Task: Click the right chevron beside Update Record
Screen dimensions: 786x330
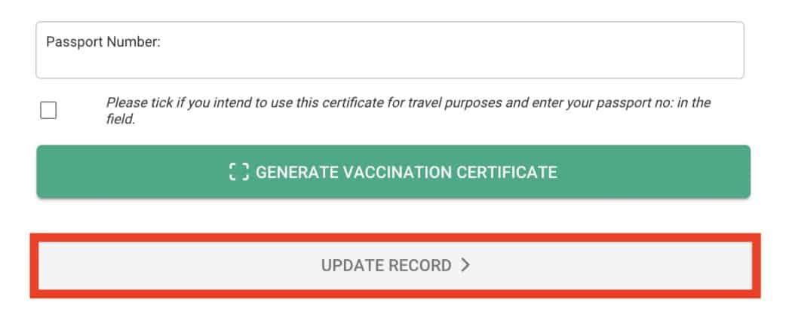Action: point(465,265)
